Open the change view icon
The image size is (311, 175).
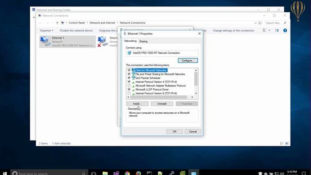pos(264,30)
